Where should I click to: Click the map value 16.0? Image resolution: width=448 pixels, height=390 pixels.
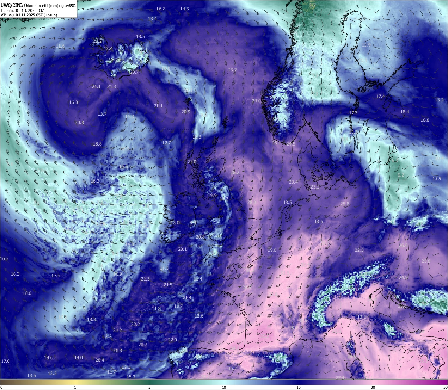[x=73, y=102]
